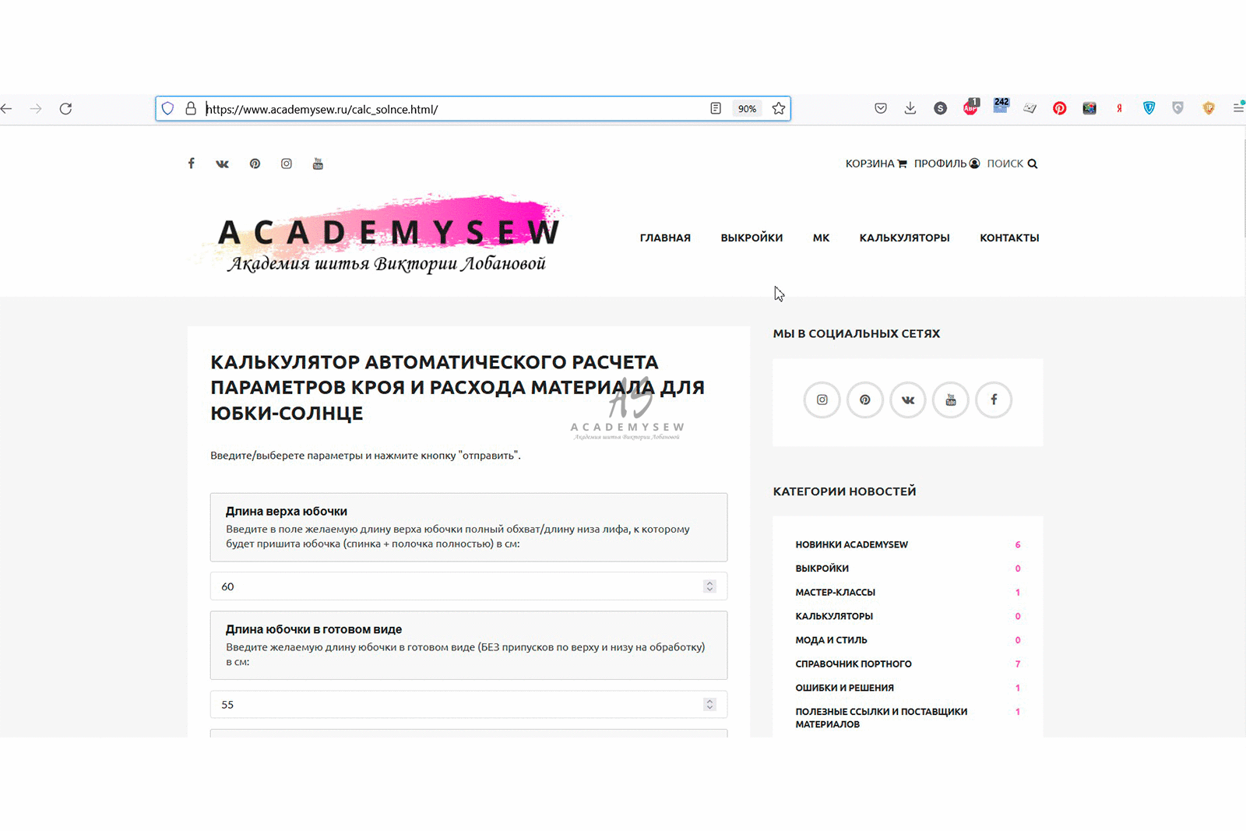
Task: Open the Pinterest browser extension
Action: 1060,108
